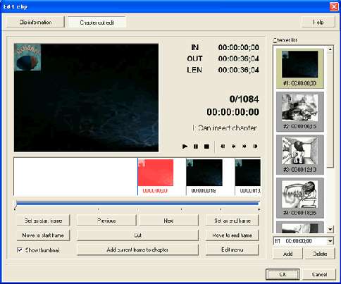
Task: Play the clip with the play button
Action: [x=185, y=147]
